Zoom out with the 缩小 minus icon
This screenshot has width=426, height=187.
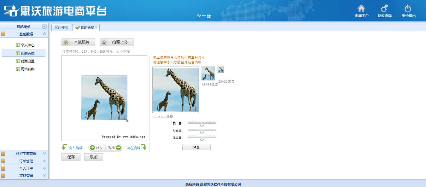point(119,148)
